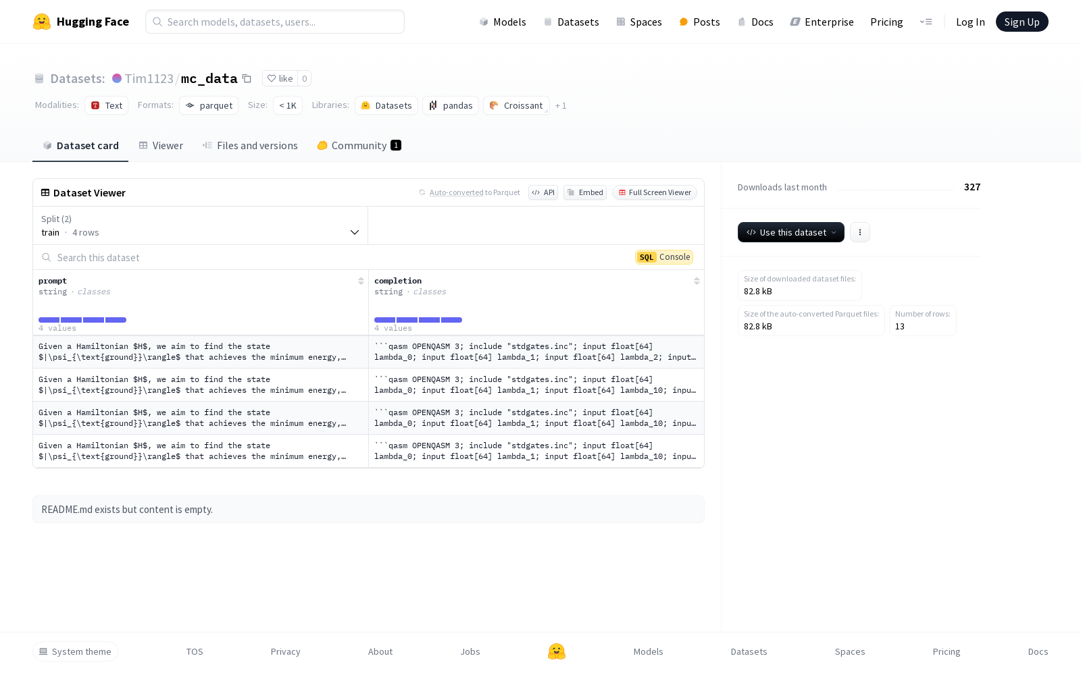Open the Tim1123 profile link
The height and width of the screenshot is (675, 1081).
[x=149, y=78]
